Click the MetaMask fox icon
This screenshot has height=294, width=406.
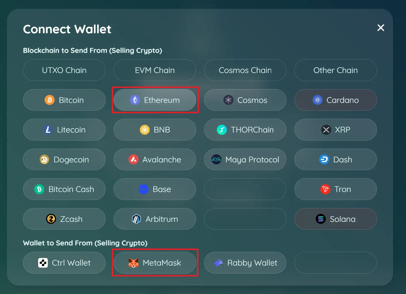(x=133, y=263)
